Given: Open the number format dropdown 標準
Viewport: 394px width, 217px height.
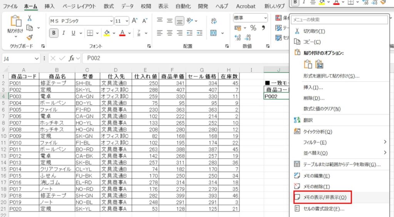Looking at the screenshot, I should tap(265, 18).
